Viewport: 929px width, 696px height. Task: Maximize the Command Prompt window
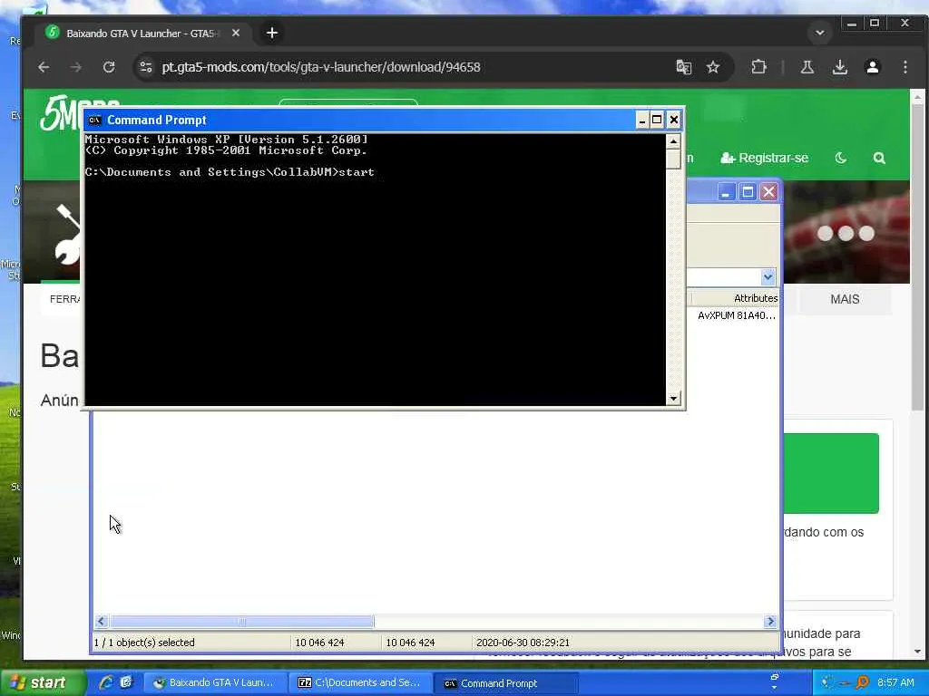657,121
